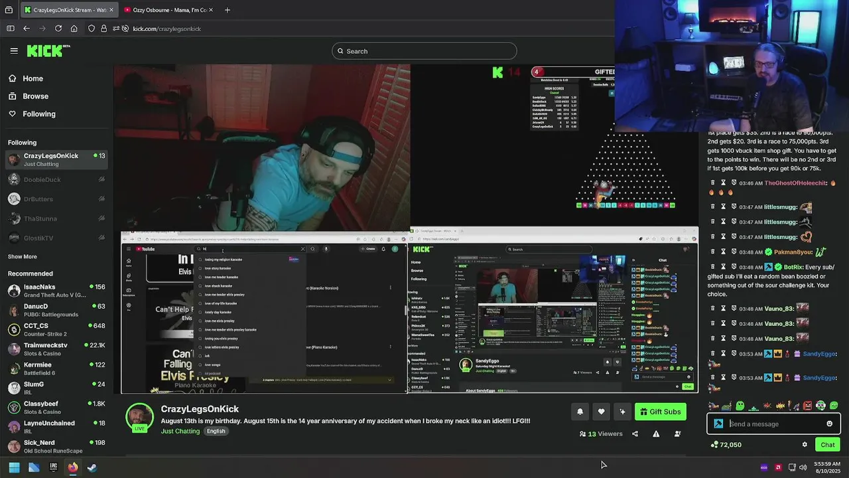Click BotRix username in chat
The height and width of the screenshot is (478, 849).
click(x=793, y=267)
